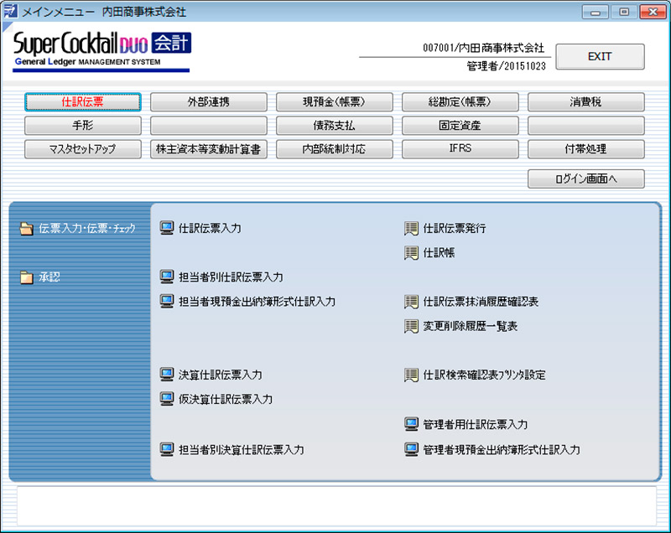Select the 内部統制対応 category button

(335, 149)
